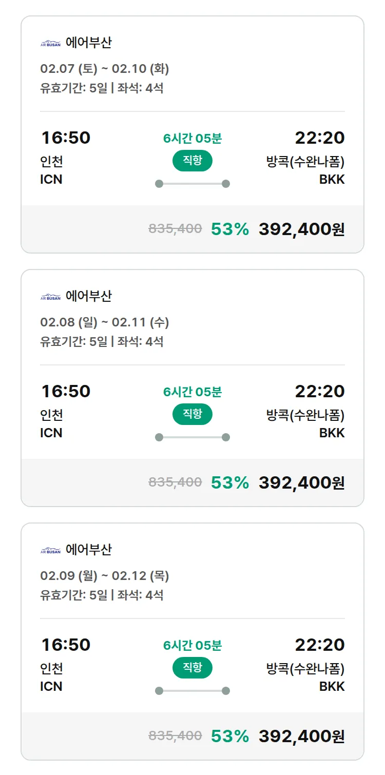Select the 02.08 (일) ~ 02.11 (수) date text
This screenshot has height=775, width=385.
(x=105, y=322)
